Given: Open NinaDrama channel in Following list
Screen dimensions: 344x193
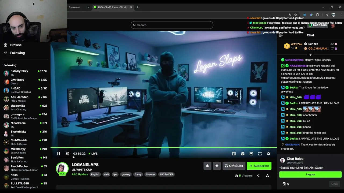Looking at the screenshot, I should (x=25, y=125).
